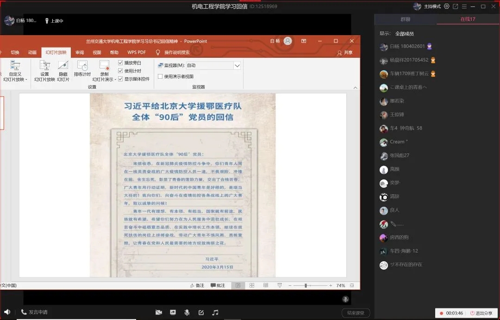Switch to slide sorter view icon
The width and height of the screenshot is (500, 320).
click(252, 285)
